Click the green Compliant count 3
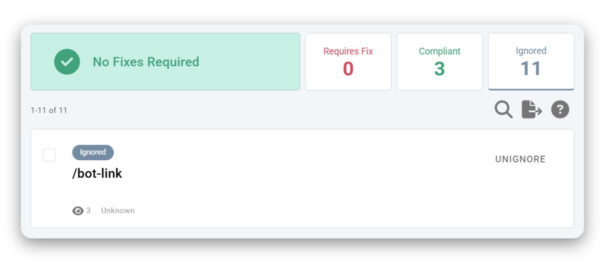The height and width of the screenshot is (270, 604). click(x=439, y=69)
